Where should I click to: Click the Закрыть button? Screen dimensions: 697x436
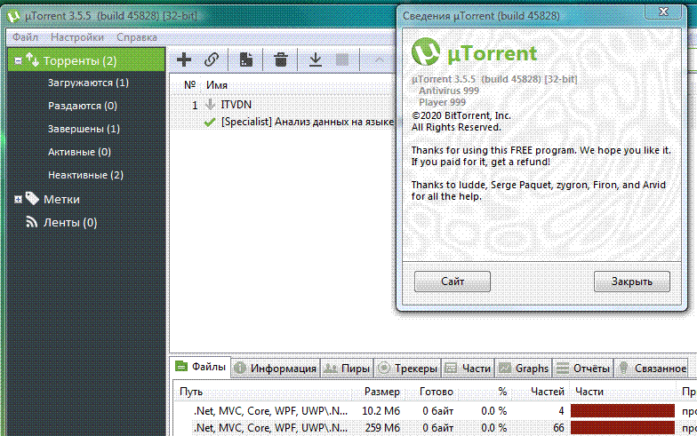click(631, 281)
